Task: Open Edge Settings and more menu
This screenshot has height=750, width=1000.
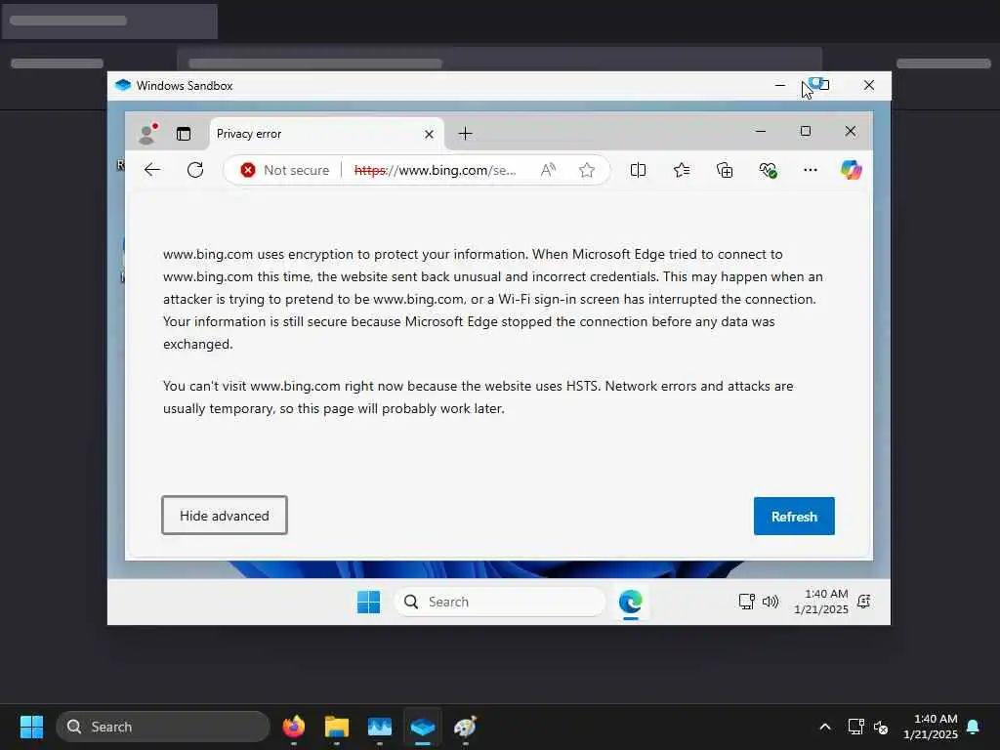Action: pos(810,170)
